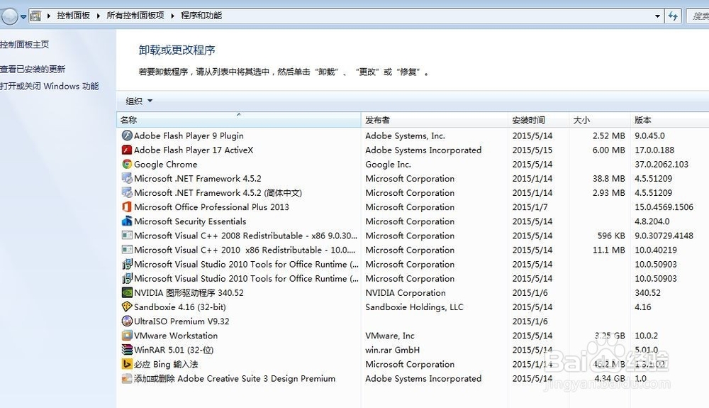This screenshot has height=408, width=709.
Task: Select Microsoft Security Essentials row name
Action: [x=190, y=221]
